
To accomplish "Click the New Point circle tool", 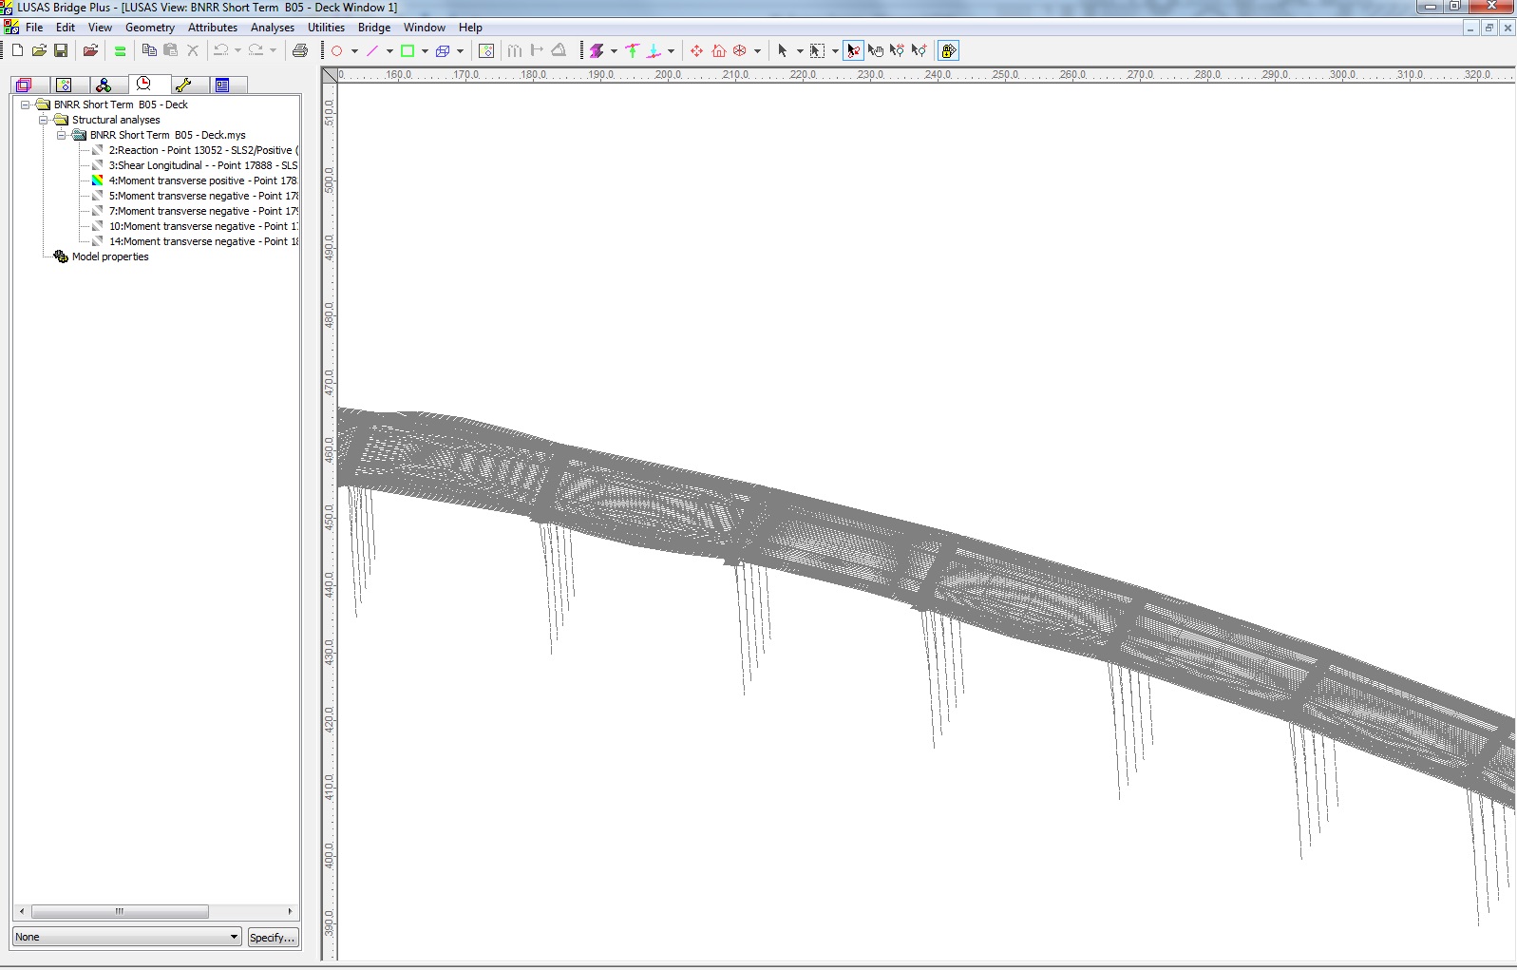I will pyautogui.click(x=336, y=51).
